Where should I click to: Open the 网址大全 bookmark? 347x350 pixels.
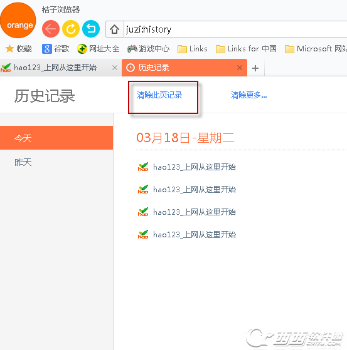[99, 49]
